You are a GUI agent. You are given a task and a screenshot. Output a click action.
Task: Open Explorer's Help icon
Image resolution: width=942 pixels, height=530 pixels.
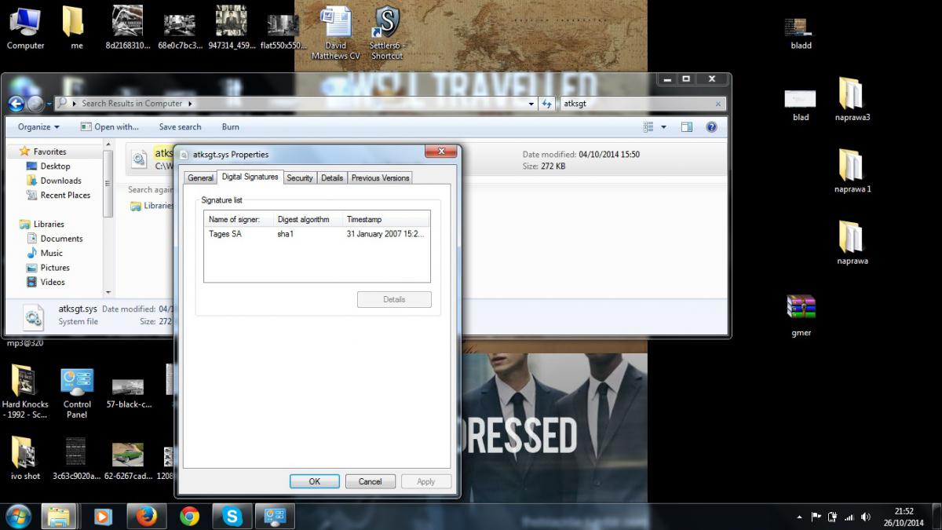[x=711, y=127]
